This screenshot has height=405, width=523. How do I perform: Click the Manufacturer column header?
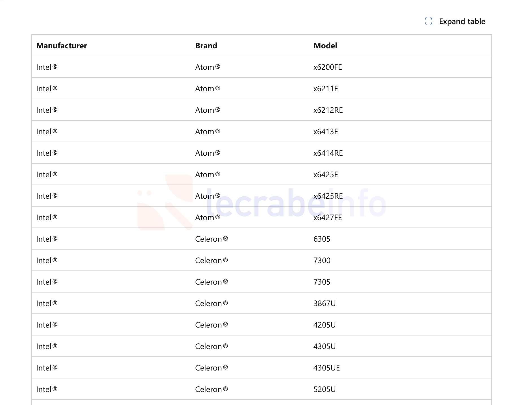pyautogui.click(x=62, y=46)
